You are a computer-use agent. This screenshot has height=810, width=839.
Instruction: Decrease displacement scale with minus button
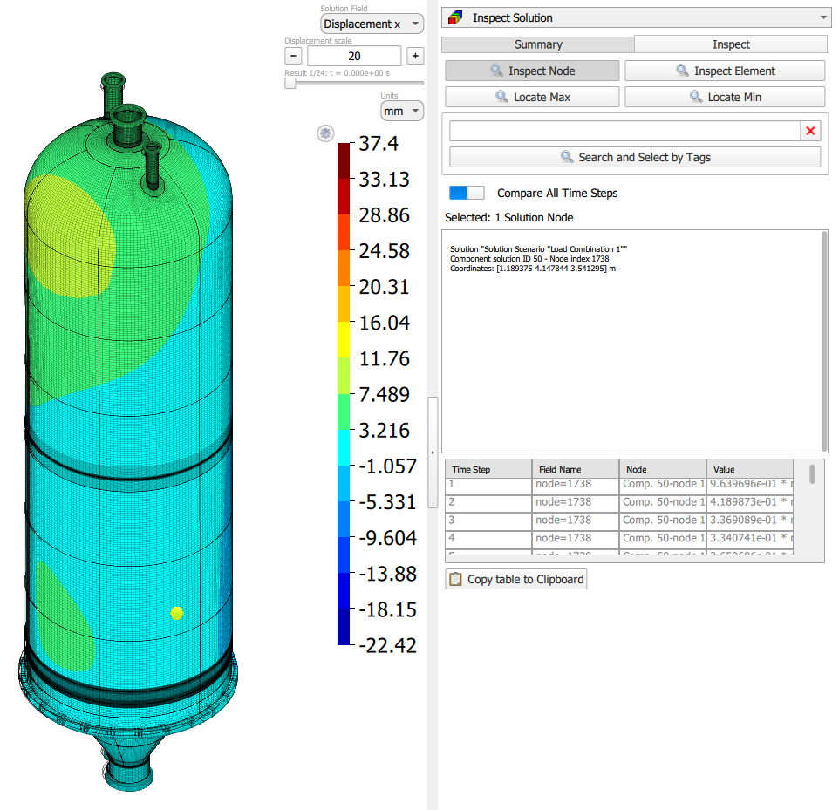pyautogui.click(x=293, y=56)
